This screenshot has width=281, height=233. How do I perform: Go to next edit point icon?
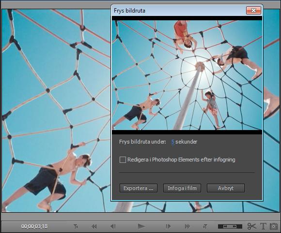point(205,226)
